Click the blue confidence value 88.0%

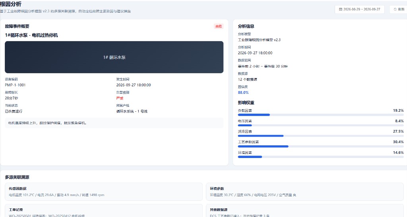coord(243,93)
